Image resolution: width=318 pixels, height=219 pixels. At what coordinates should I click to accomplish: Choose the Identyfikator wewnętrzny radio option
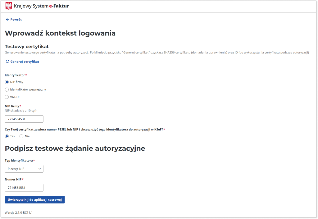tap(7, 89)
